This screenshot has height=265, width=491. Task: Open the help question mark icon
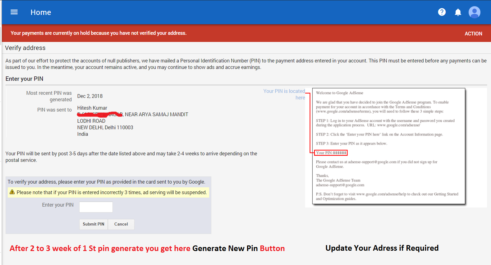click(x=442, y=12)
